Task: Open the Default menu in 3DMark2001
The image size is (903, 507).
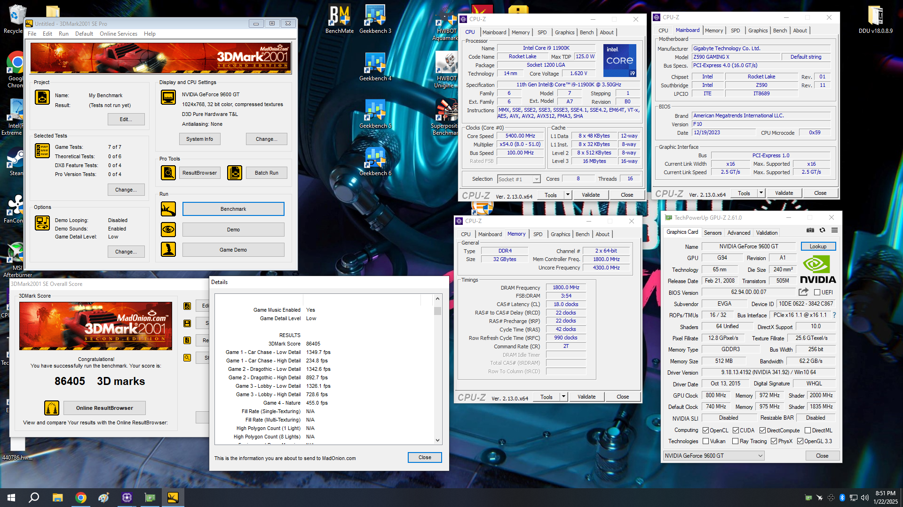Action: [84, 34]
